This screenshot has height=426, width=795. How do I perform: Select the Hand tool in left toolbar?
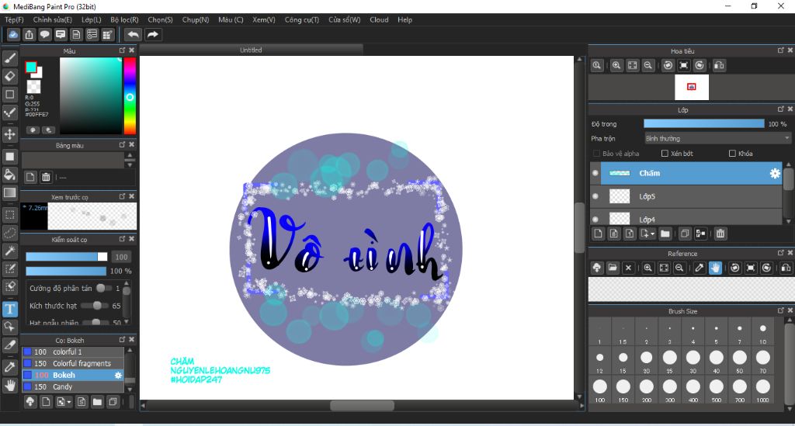[9, 386]
